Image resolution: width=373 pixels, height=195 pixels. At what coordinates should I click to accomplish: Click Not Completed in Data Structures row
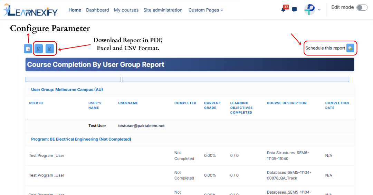pyautogui.click(x=184, y=156)
